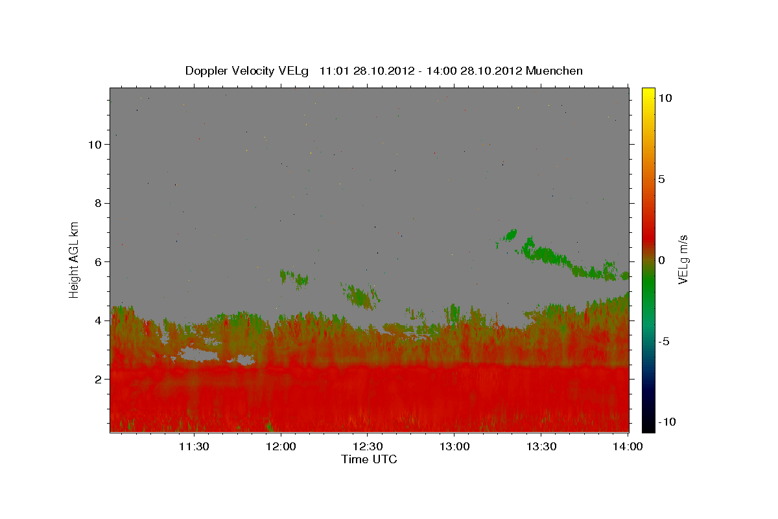Click the height axis label 10
This screenshot has width=778, height=519.
click(94, 145)
